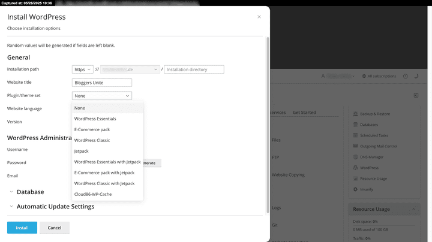432x242 pixels.
Task: Select Cloud86-WP-Cache option
Action: click(x=107, y=194)
